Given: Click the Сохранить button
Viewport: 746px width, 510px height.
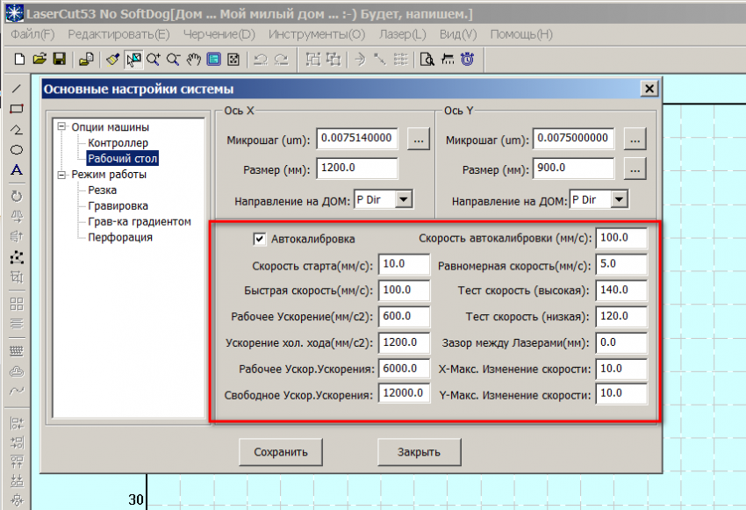Looking at the screenshot, I should tap(281, 453).
